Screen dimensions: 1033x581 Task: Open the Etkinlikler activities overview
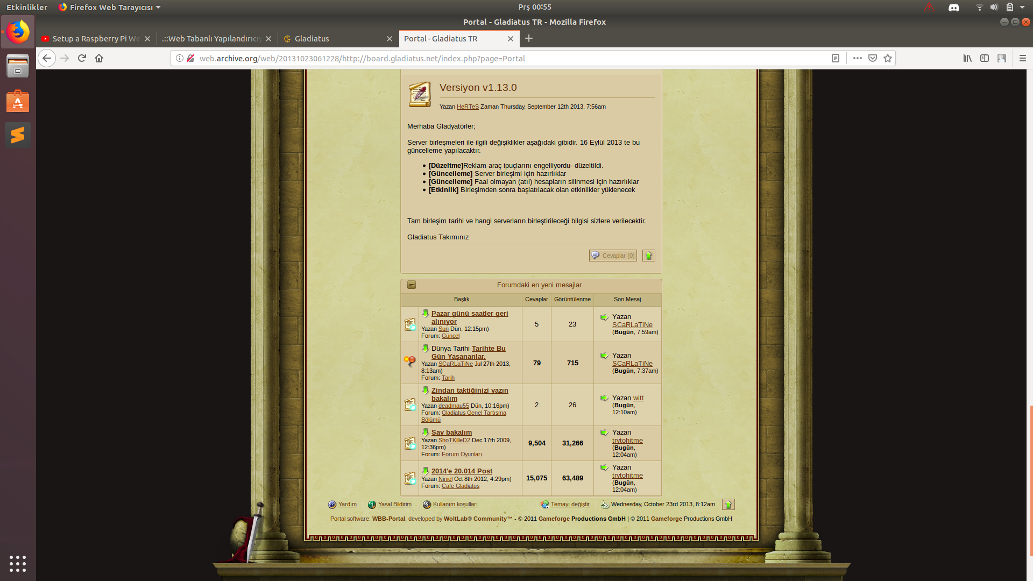[27, 8]
